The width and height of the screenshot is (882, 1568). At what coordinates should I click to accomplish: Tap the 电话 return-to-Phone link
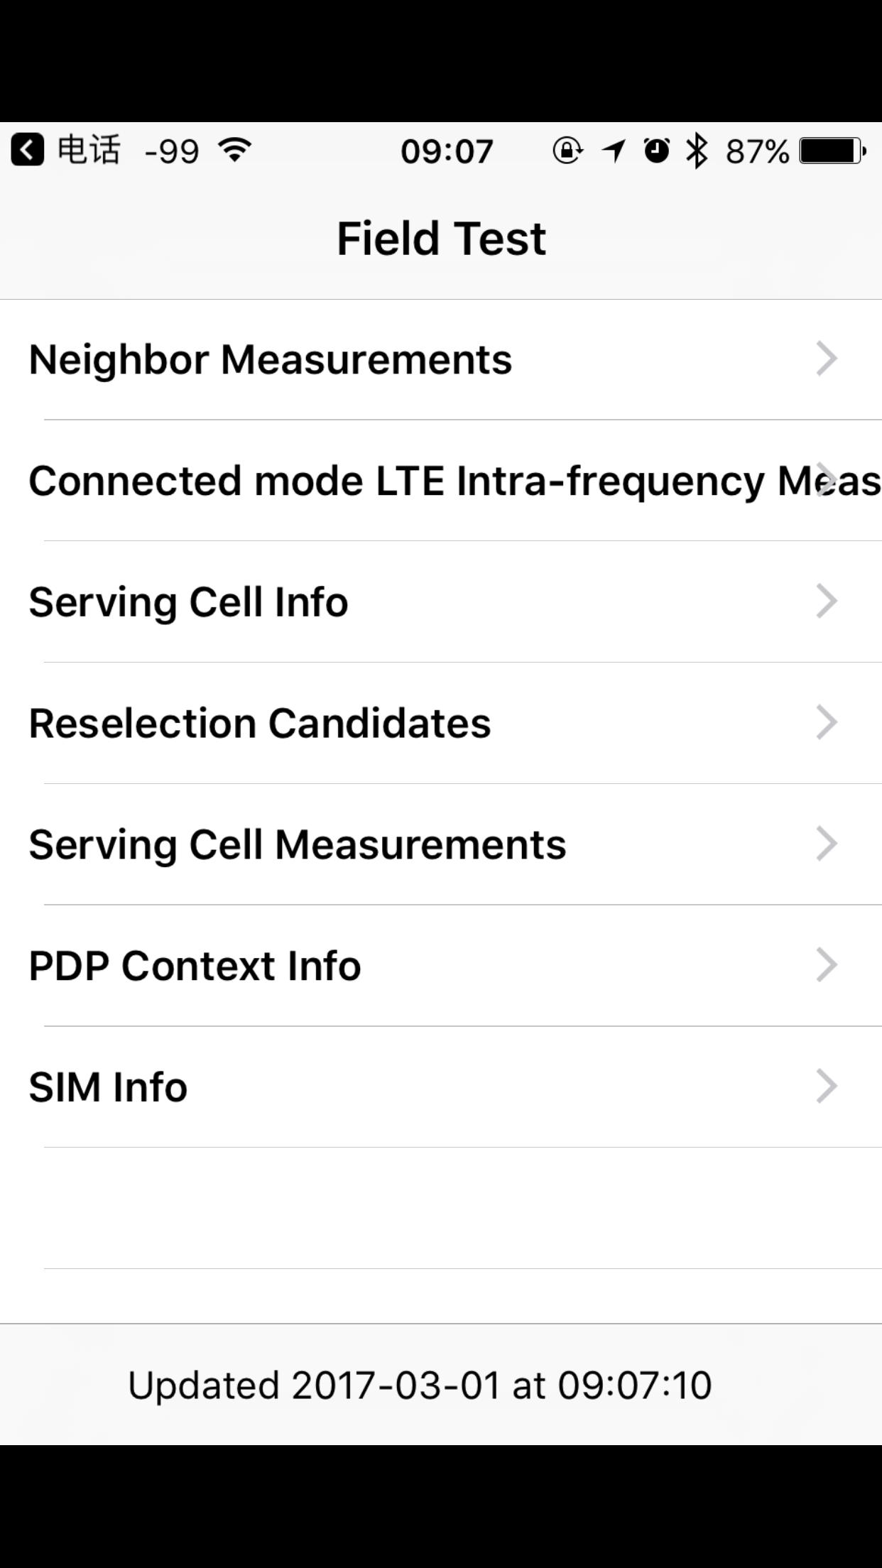tap(89, 151)
